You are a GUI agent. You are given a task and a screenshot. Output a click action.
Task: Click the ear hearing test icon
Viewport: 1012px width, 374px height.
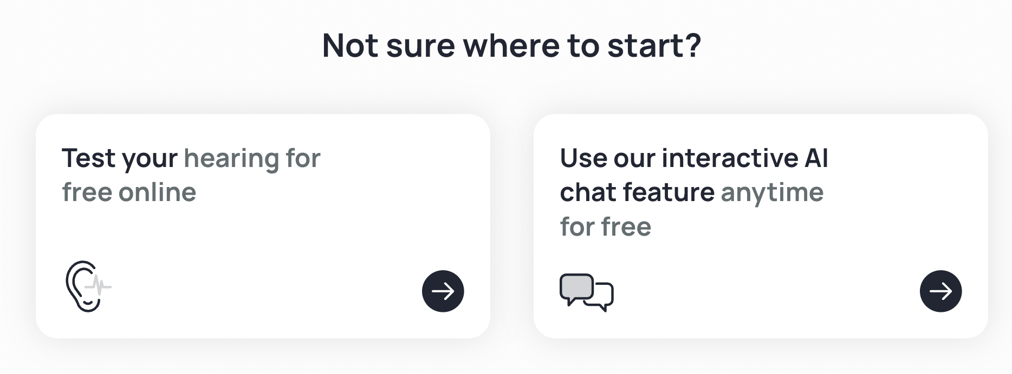[87, 286]
